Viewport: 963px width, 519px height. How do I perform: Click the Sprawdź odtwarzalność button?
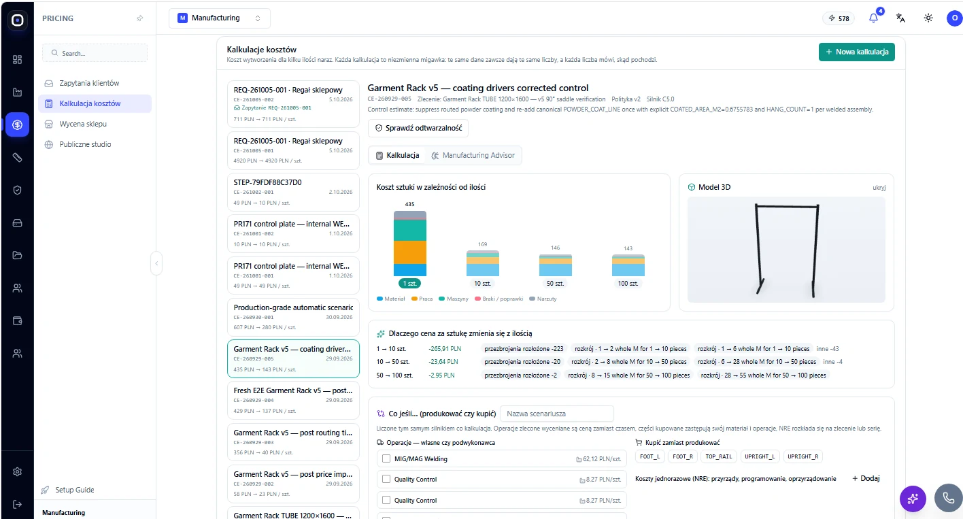point(418,128)
